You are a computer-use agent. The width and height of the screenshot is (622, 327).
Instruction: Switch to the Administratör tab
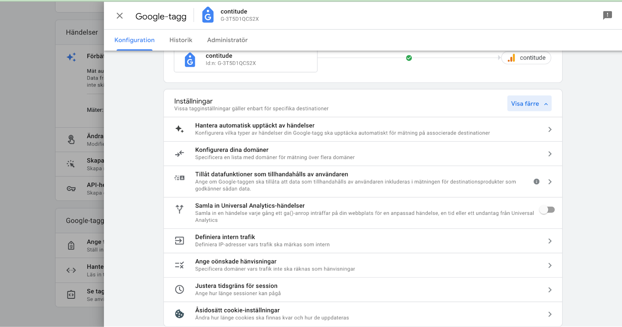[227, 40]
